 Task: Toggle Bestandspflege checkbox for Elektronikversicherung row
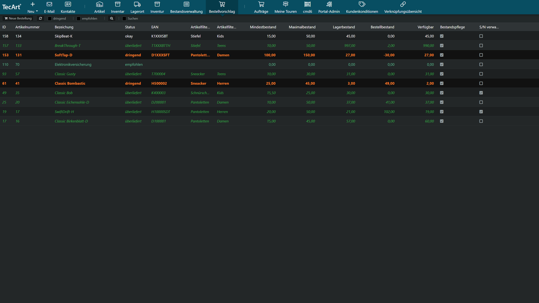coord(442,64)
